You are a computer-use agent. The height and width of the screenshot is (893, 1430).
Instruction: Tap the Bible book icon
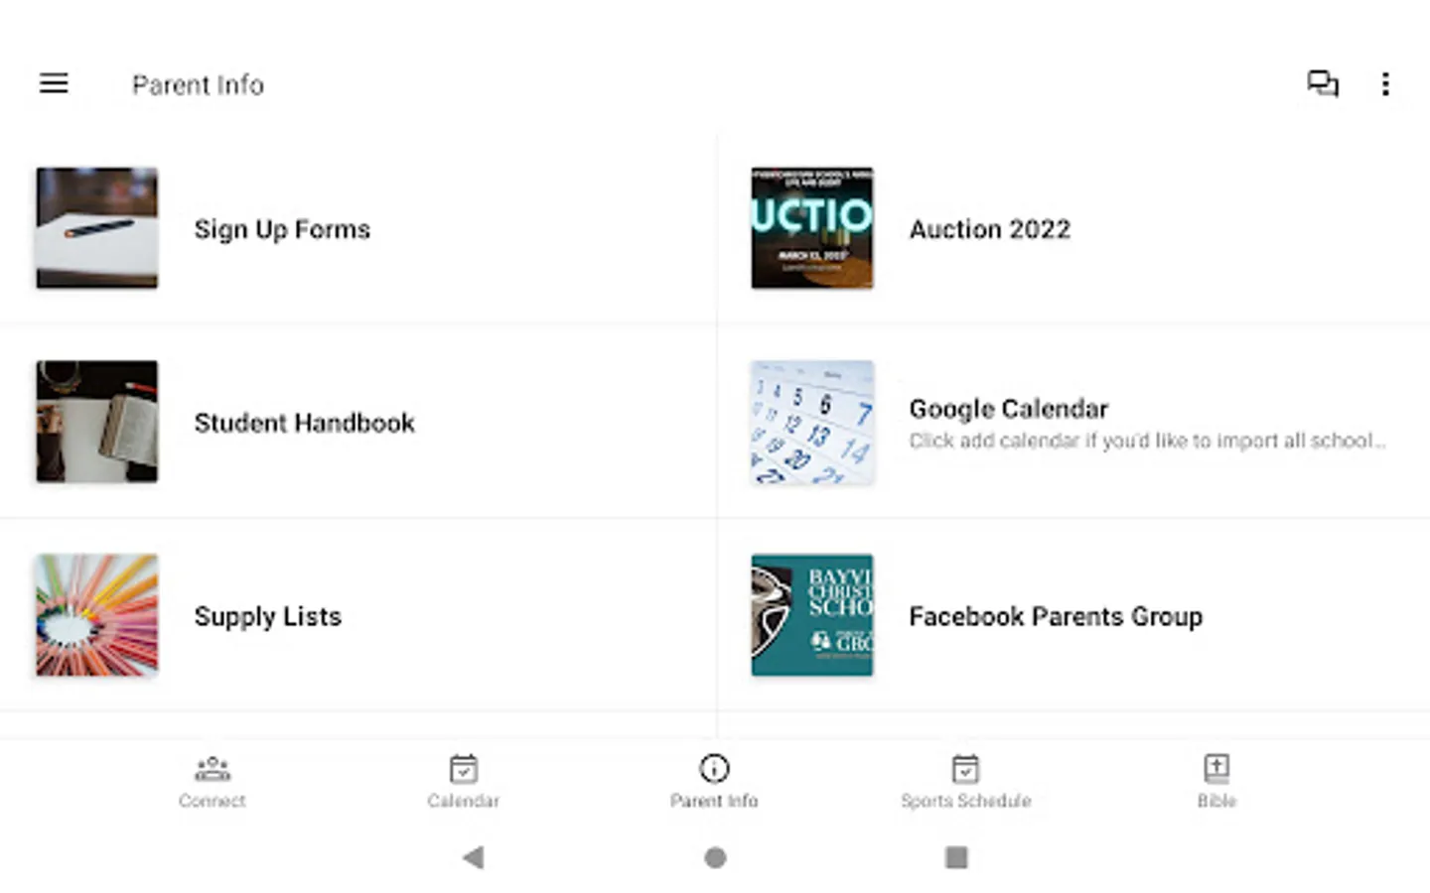coord(1216,769)
